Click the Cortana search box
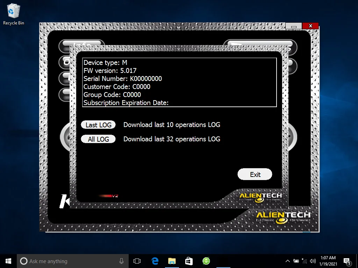358x268 pixels. pos(72,261)
